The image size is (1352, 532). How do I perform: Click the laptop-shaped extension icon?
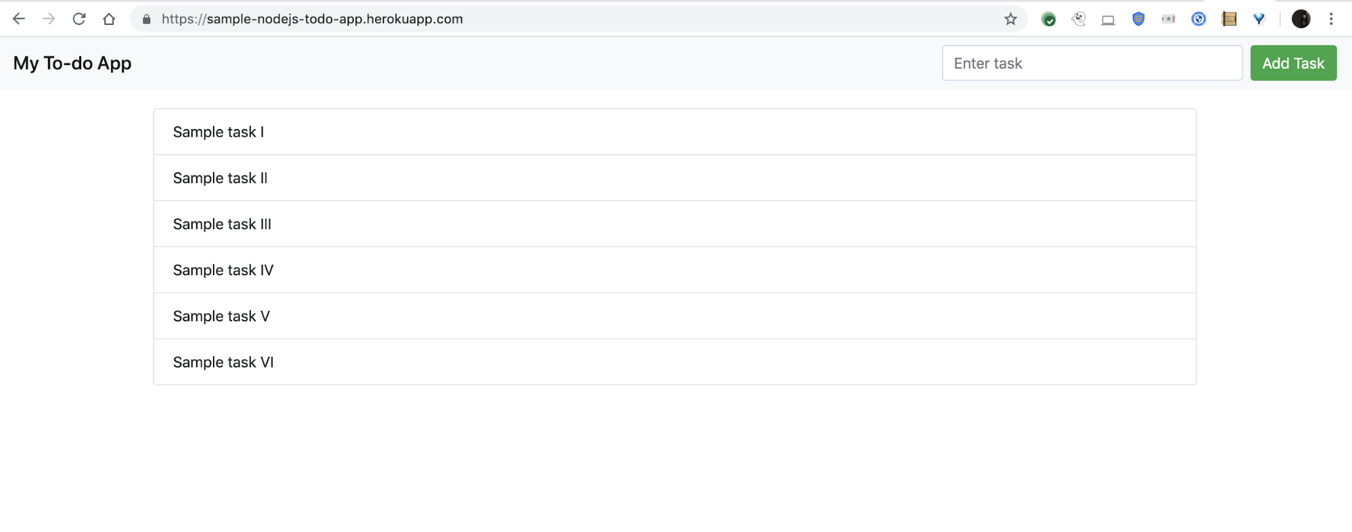[1108, 20]
